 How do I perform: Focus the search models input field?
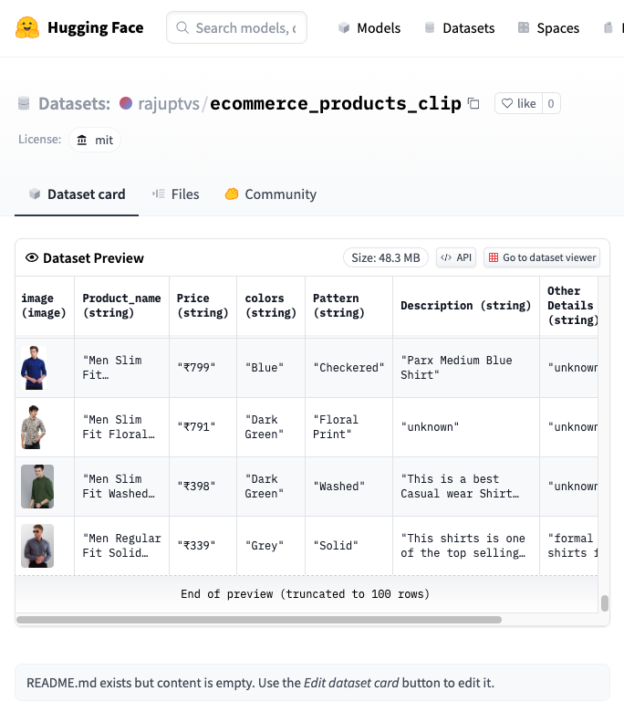tap(244, 28)
